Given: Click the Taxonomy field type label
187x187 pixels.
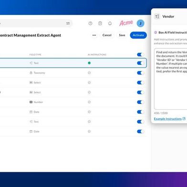Looking at the screenshot, I should point(40,73).
